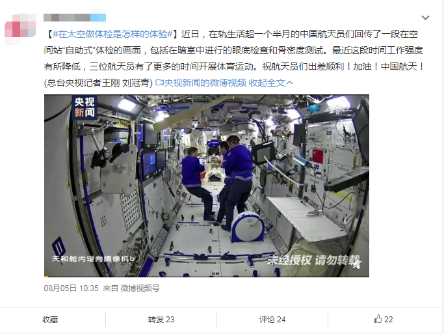The height and width of the screenshot is (334, 444).
Task: Click the up chevron after 收起全文
Action: coord(289,83)
